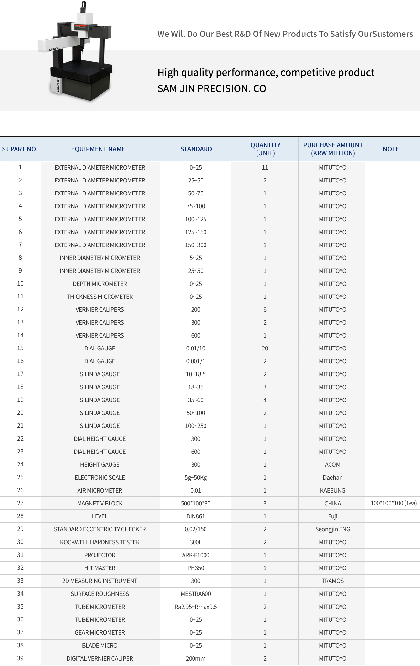This screenshot has height=666, width=420.
Task: Click standard '10~18.5' cell
Action: [x=196, y=374]
